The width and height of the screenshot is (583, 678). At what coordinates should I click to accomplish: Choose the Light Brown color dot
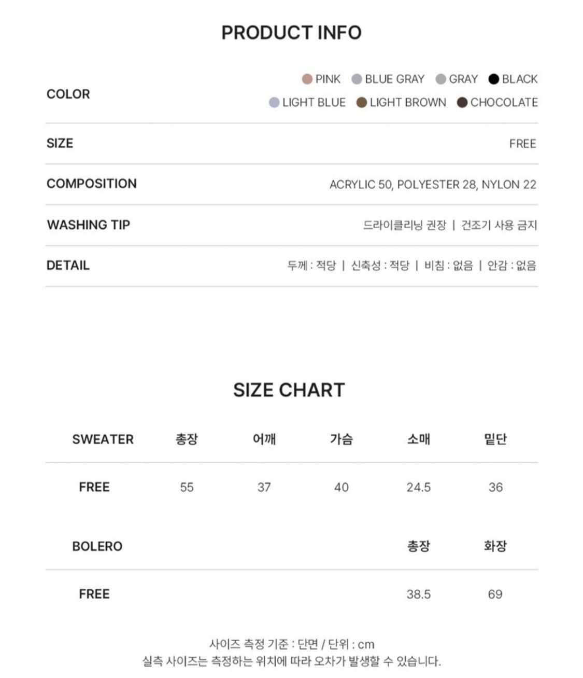(362, 102)
